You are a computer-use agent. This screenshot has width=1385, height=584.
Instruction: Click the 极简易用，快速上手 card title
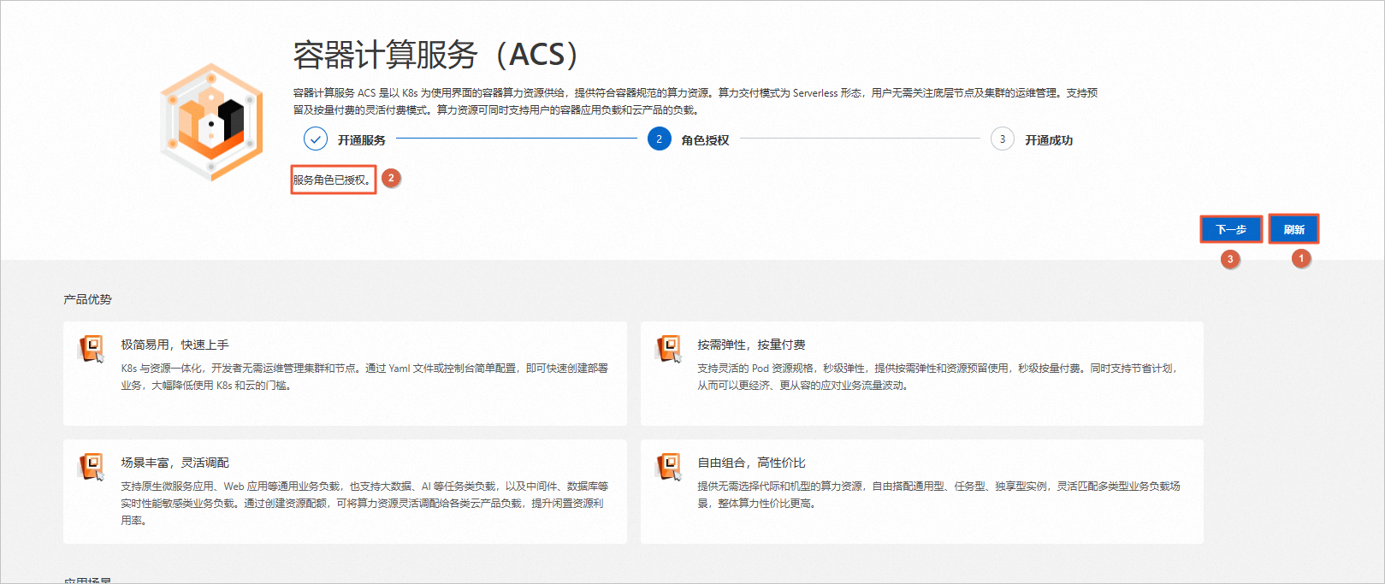point(175,345)
